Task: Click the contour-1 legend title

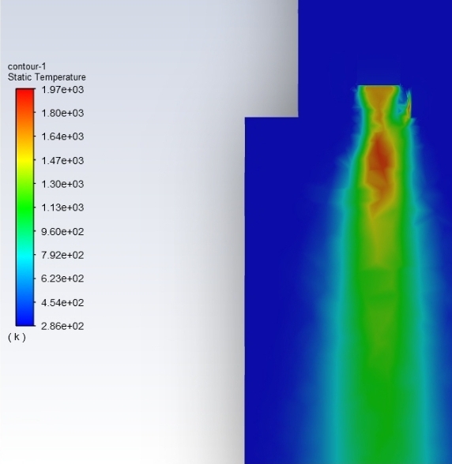Action: click(27, 66)
